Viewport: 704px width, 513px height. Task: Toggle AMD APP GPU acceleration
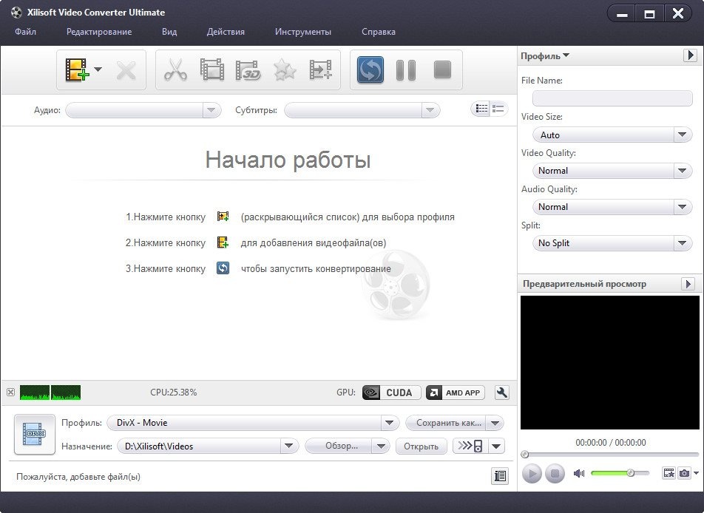click(456, 393)
